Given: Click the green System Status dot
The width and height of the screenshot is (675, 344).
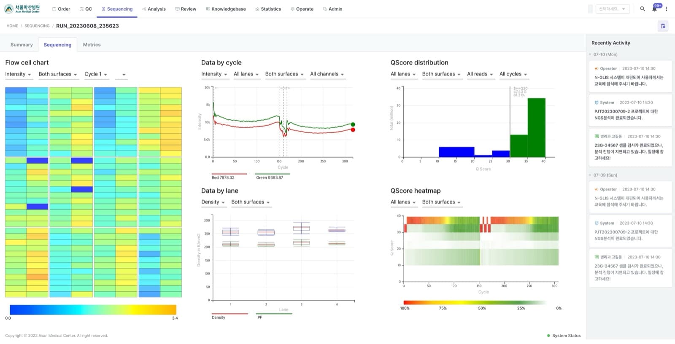Looking at the screenshot, I should 548,336.
